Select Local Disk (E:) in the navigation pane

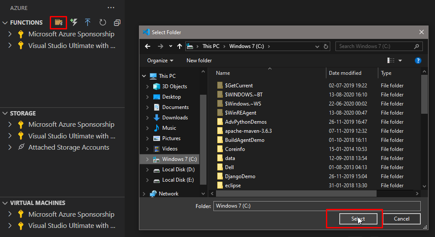178,180
